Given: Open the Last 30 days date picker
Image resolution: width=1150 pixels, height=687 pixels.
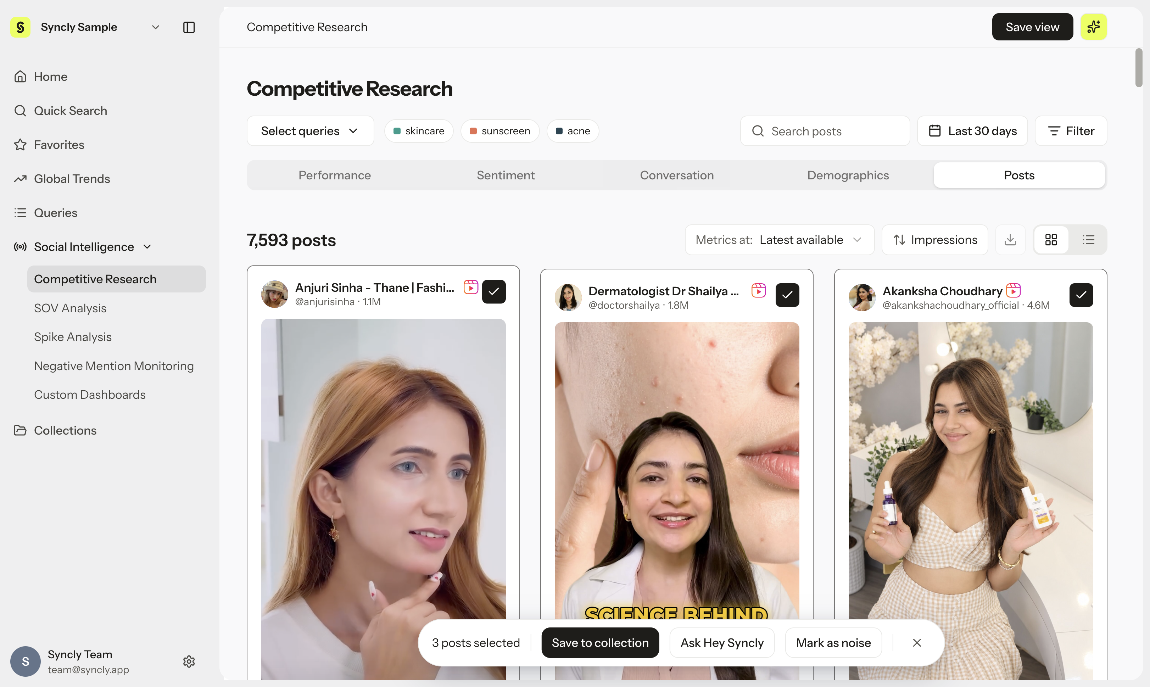Looking at the screenshot, I should click(972, 131).
